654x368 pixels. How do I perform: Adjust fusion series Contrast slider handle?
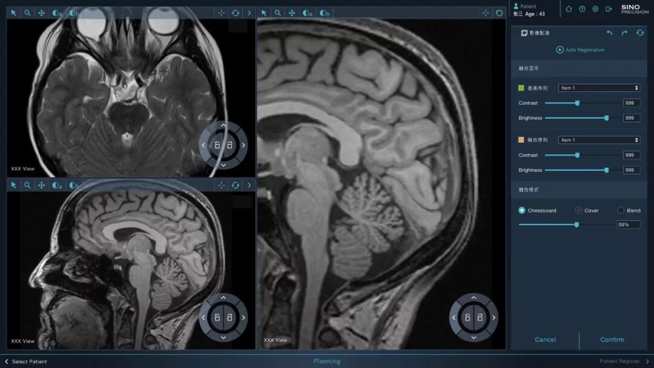click(x=577, y=155)
